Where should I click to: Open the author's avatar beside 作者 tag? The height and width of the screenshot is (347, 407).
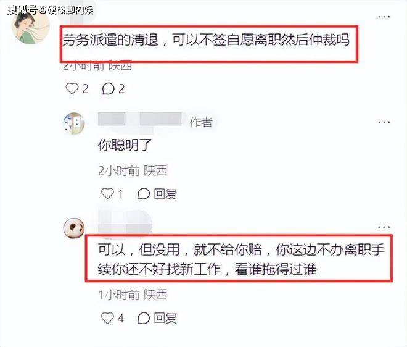point(74,123)
